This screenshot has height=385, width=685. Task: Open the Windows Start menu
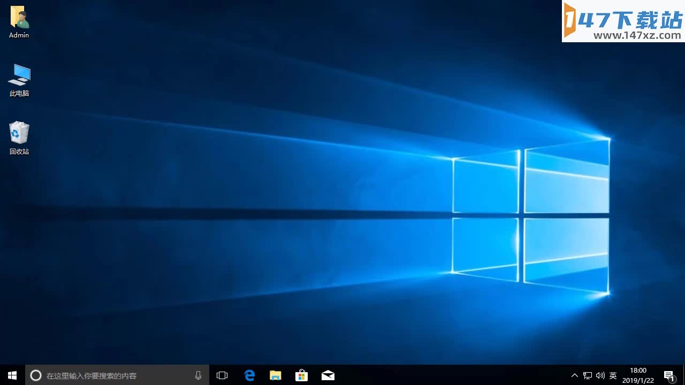(x=12, y=375)
